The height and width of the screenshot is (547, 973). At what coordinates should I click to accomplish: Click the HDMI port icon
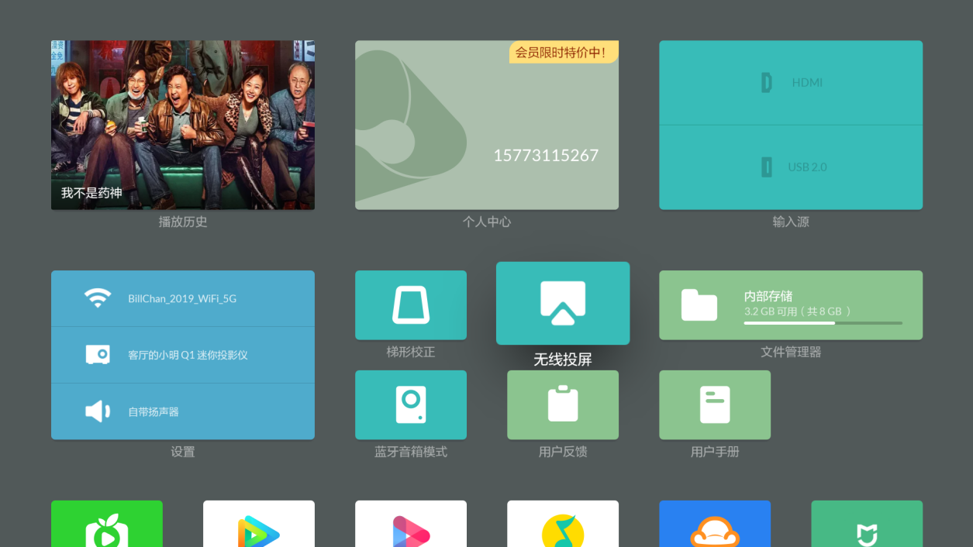click(x=767, y=83)
